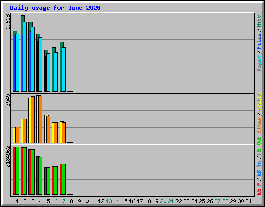
Task: Click day label 15 on the x-axis
Action: pyautogui.click(x=124, y=201)
